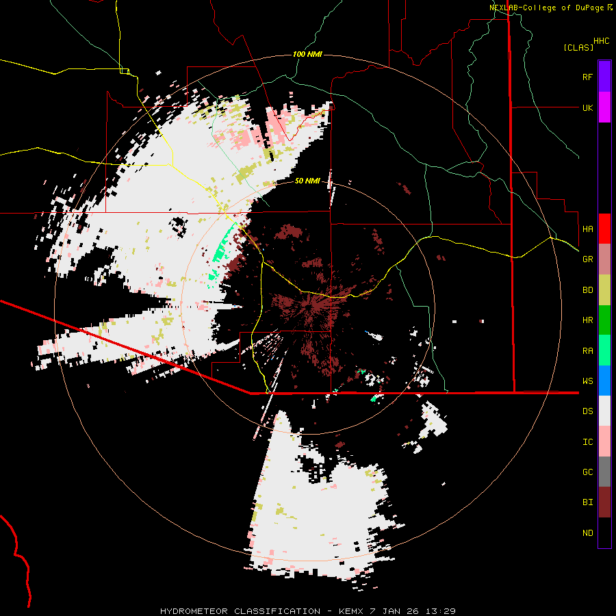Click the white DS dry snow swatch
Viewport: 616px width, 616px height.
click(x=604, y=411)
